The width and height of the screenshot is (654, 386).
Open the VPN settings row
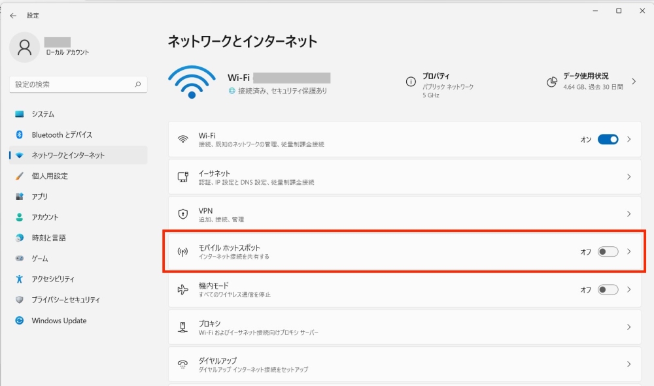[x=392, y=214]
